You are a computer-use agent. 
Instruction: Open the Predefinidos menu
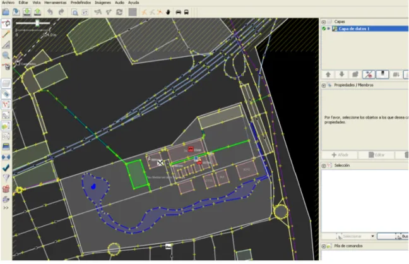[81, 3]
